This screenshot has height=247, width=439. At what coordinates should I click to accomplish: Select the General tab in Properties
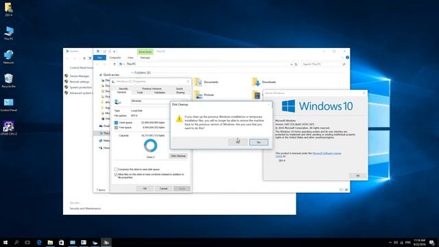coord(121,92)
